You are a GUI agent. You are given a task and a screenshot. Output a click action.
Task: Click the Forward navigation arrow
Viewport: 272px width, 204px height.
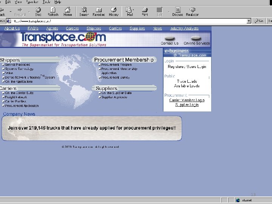pos(20,12)
